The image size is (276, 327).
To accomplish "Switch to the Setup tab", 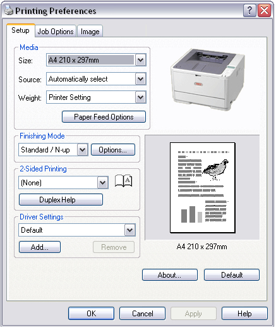I will click(x=20, y=30).
